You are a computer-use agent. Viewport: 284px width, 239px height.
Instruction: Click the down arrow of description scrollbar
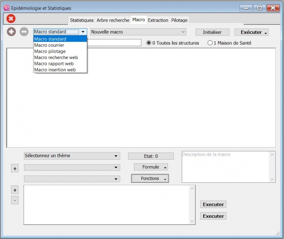tap(272, 180)
